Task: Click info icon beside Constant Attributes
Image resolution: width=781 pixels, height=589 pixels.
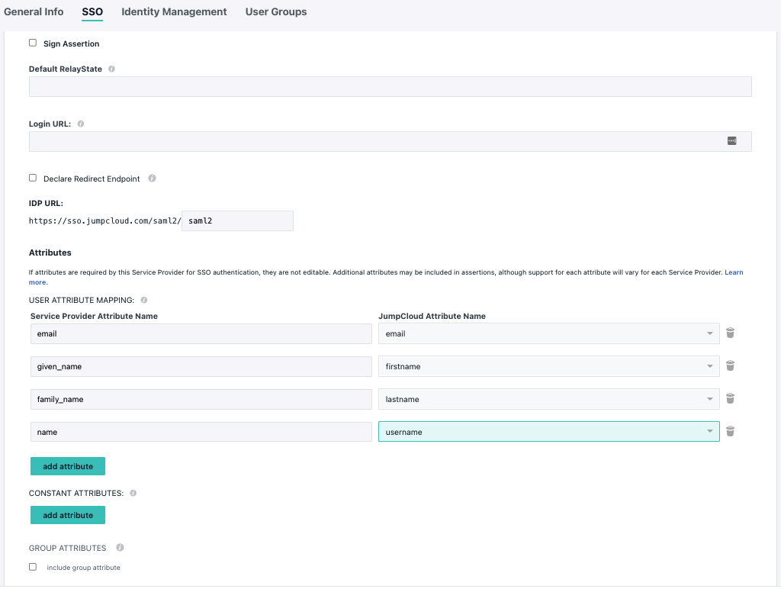Action: coord(133,493)
